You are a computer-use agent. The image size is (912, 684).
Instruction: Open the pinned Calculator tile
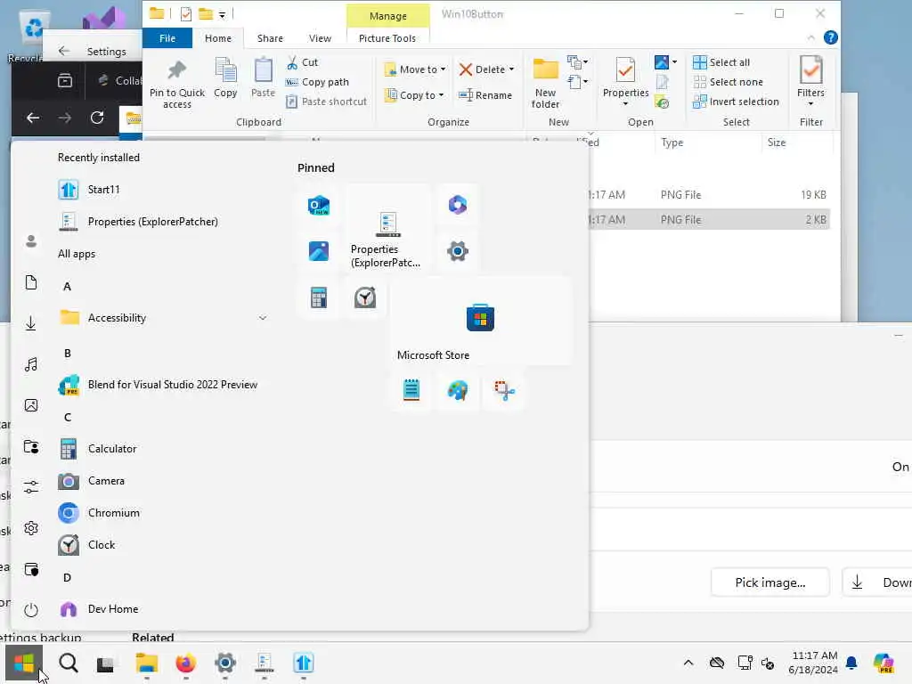pyautogui.click(x=318, y=297)
